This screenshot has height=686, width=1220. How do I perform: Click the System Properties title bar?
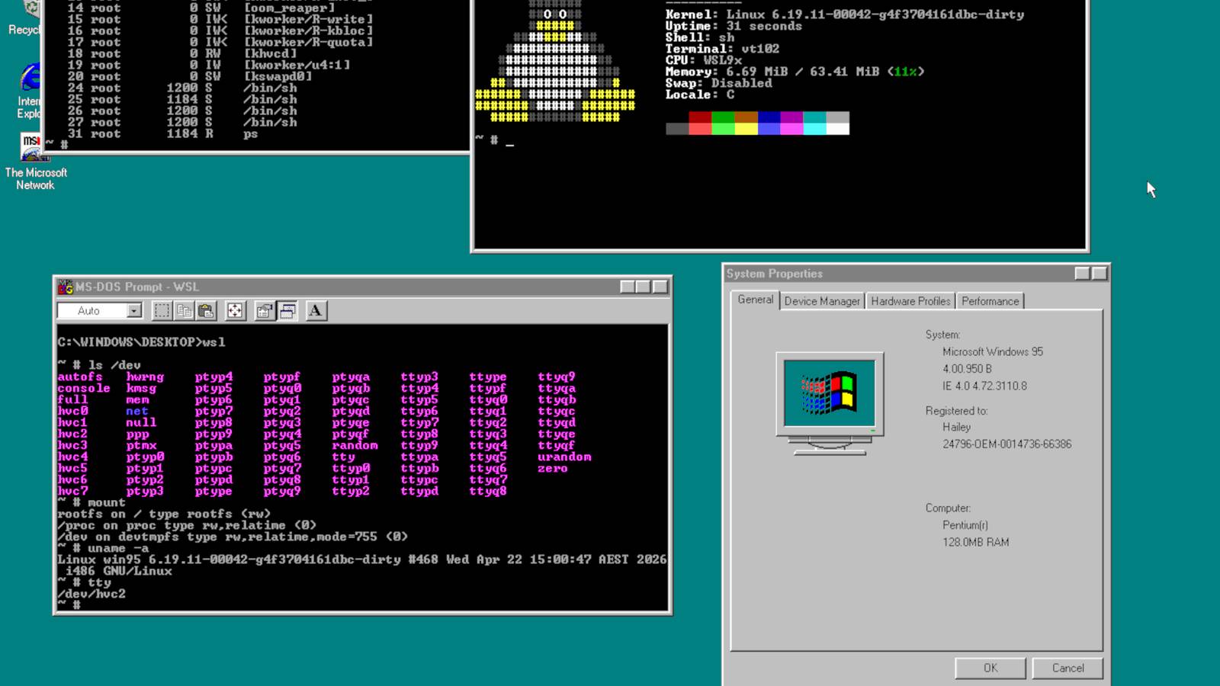coord(915,274)
